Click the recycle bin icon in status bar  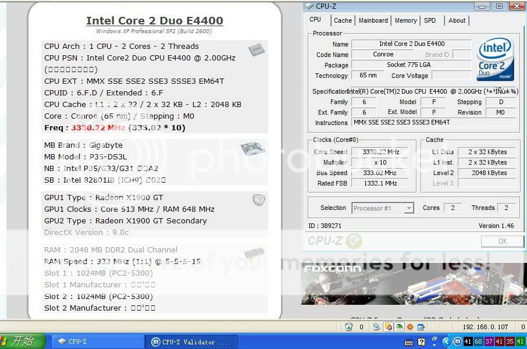click(x=348, y=327)
